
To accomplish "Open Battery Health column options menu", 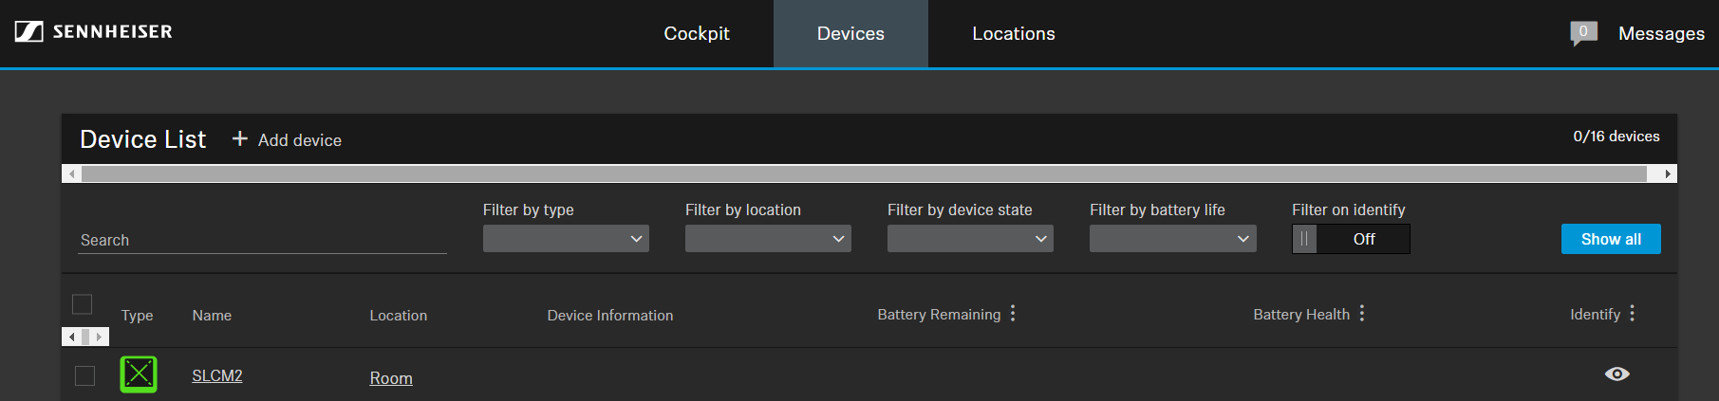I will point(1362,314).
